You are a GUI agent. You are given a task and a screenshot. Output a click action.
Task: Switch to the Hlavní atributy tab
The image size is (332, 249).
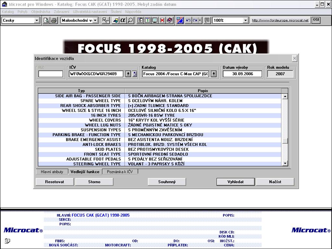(52, 172)
